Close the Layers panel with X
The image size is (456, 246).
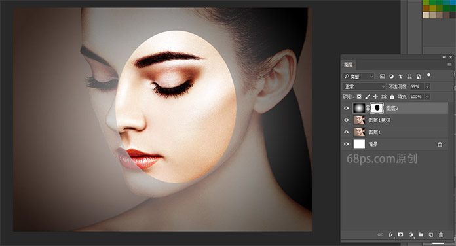click(x=451, y=57)
